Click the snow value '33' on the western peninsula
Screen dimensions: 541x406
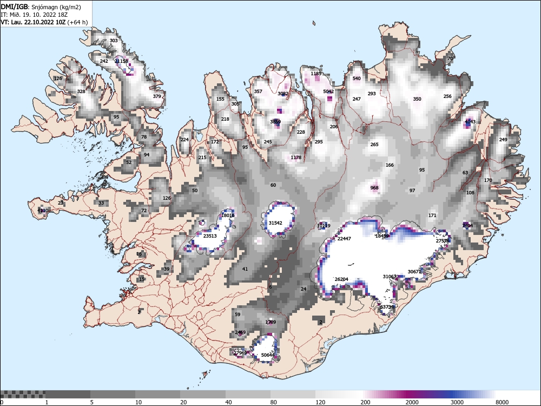[101, 203]
